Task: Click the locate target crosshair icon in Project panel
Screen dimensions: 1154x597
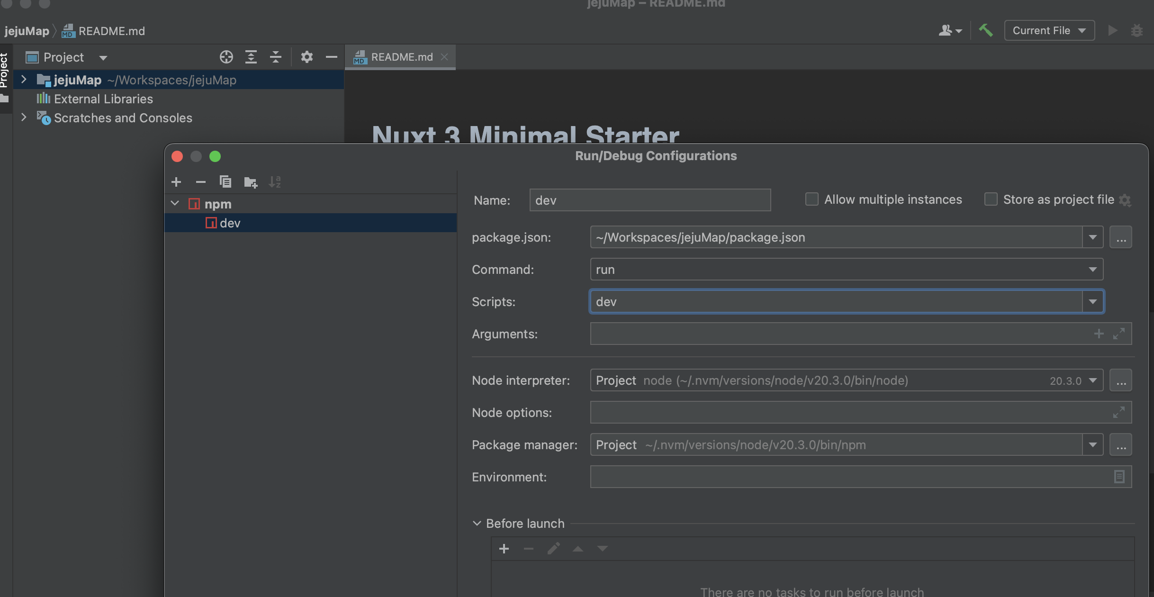Action: coord(226,57)
